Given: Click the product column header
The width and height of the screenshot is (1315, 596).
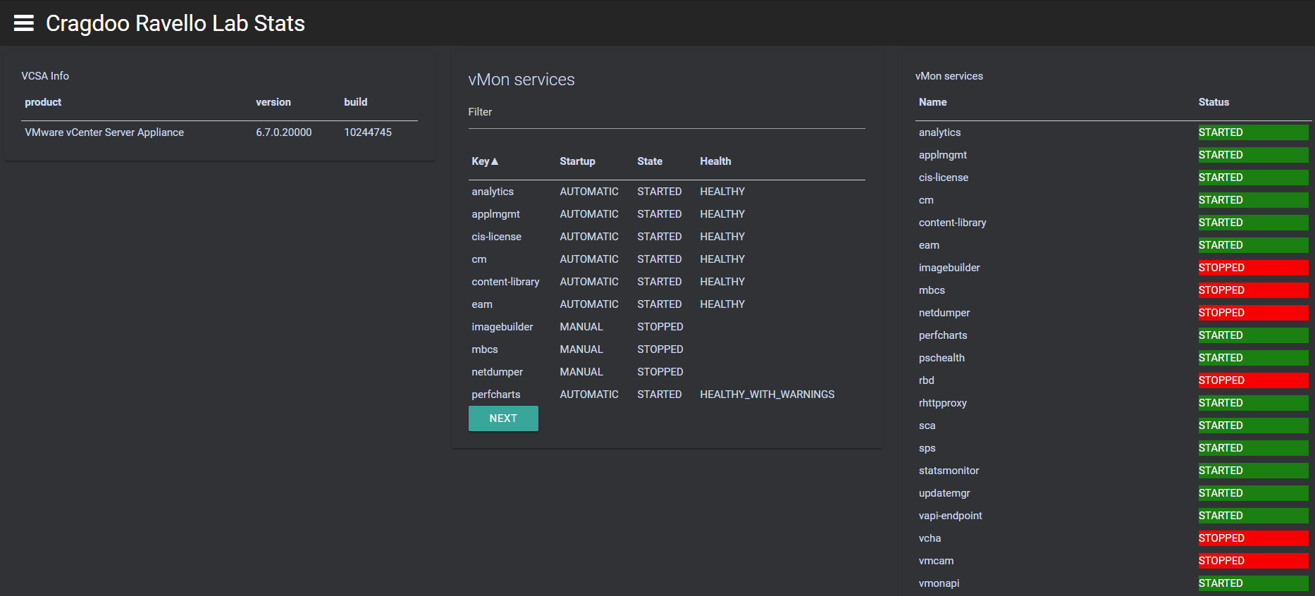Looking at the screenshot, I should click(x=43, y=102).
